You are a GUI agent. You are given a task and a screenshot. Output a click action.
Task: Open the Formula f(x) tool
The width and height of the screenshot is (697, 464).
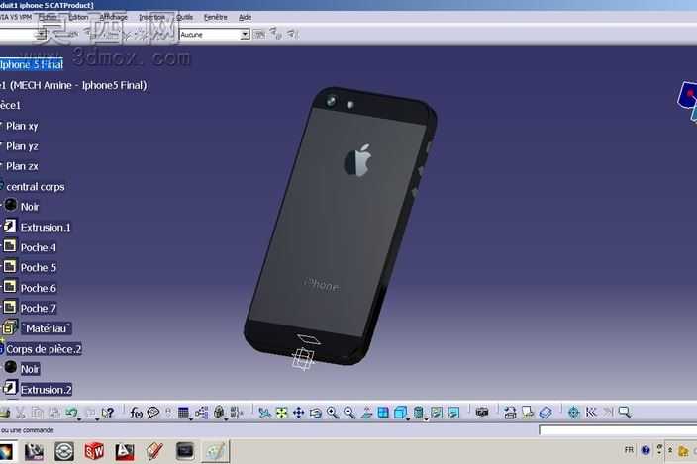tap(136, 413)
